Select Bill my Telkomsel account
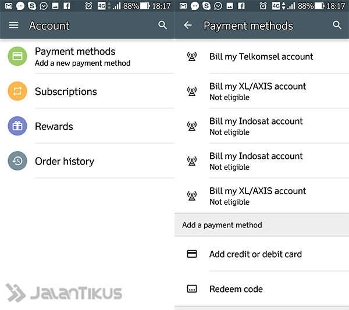 tap(262, 56)
